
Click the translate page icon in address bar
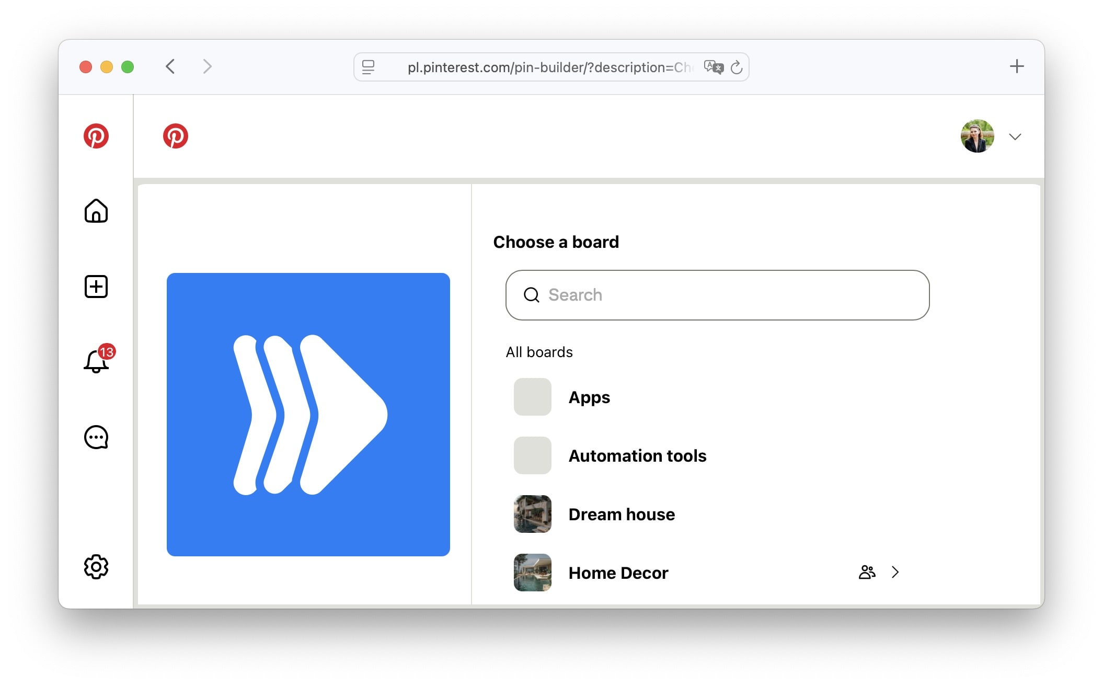[x=714, y=67]
